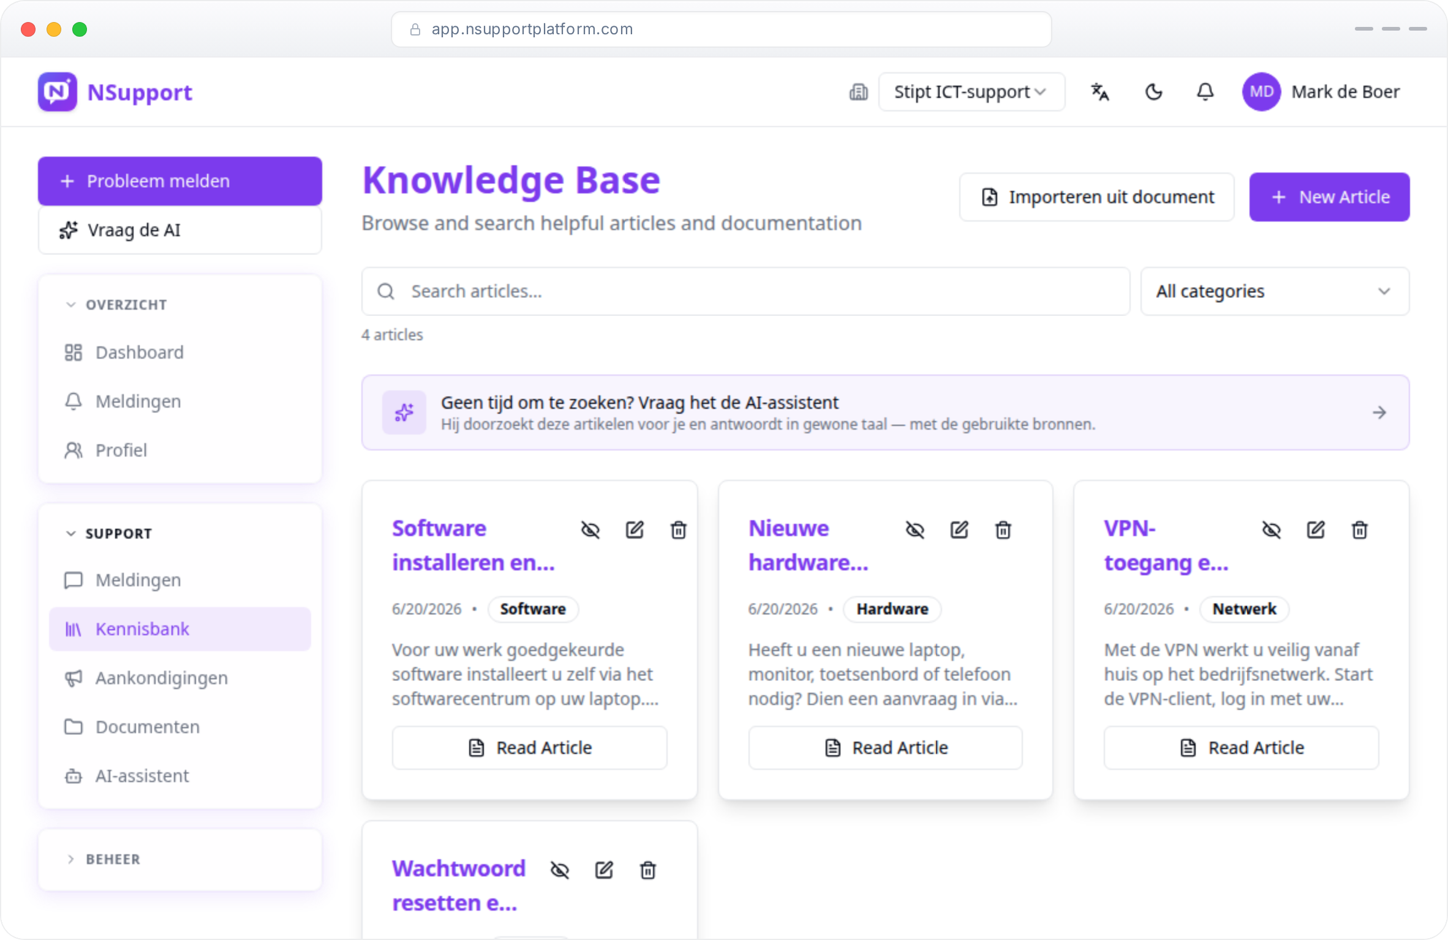Viewport: 1448px width, 940px height.
Task: Click the Search articles input field
Action: tap(746, 291)
